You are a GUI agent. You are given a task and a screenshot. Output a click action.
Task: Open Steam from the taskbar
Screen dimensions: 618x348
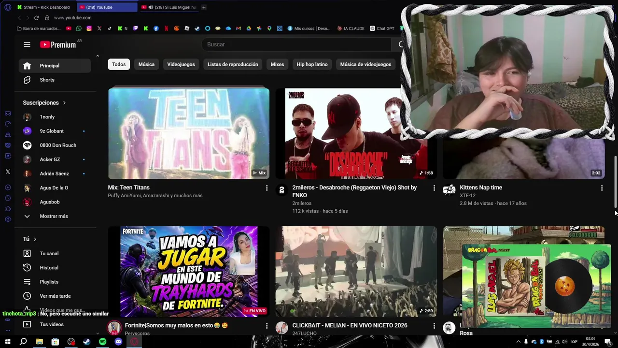[x=86, y=342]
